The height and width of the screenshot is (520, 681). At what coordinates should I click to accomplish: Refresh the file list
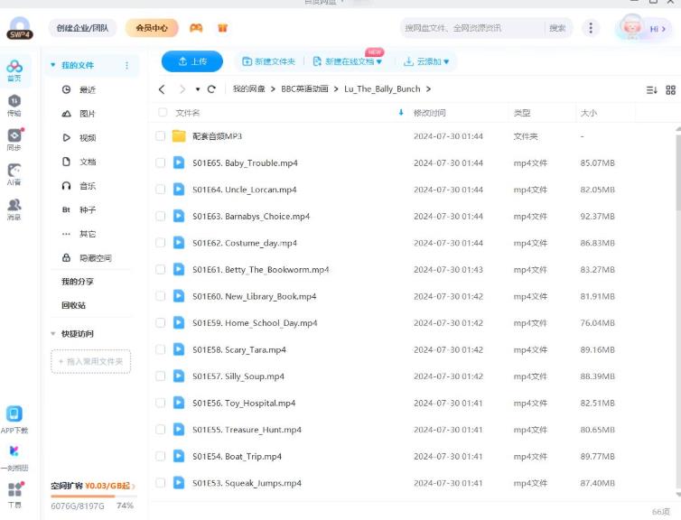[211, 89]
